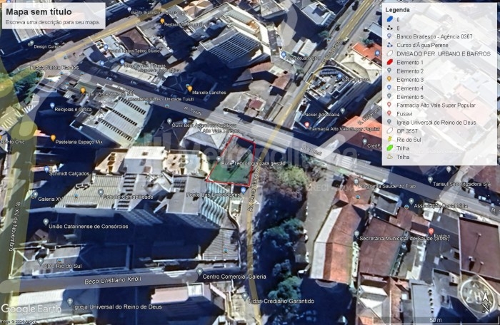Image resolution: width=500 pixels, height=325 pixels.
Task: Select the Centro Comercial Galeria pin
Action: click(199, 272)
